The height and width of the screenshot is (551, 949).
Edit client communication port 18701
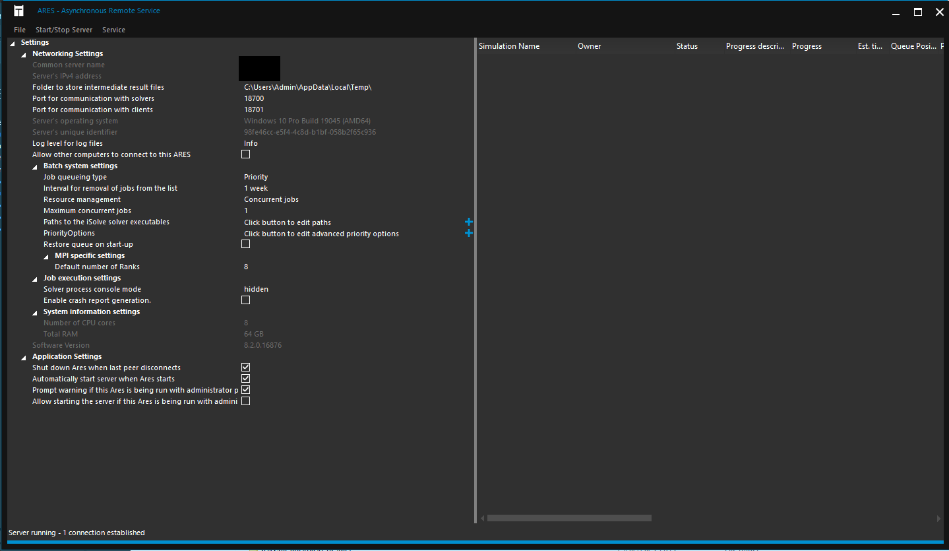(x=254, y=110)
